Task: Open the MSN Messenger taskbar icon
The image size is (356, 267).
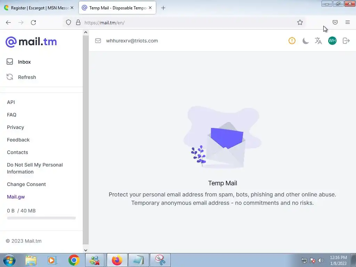Action: [95, 260]
